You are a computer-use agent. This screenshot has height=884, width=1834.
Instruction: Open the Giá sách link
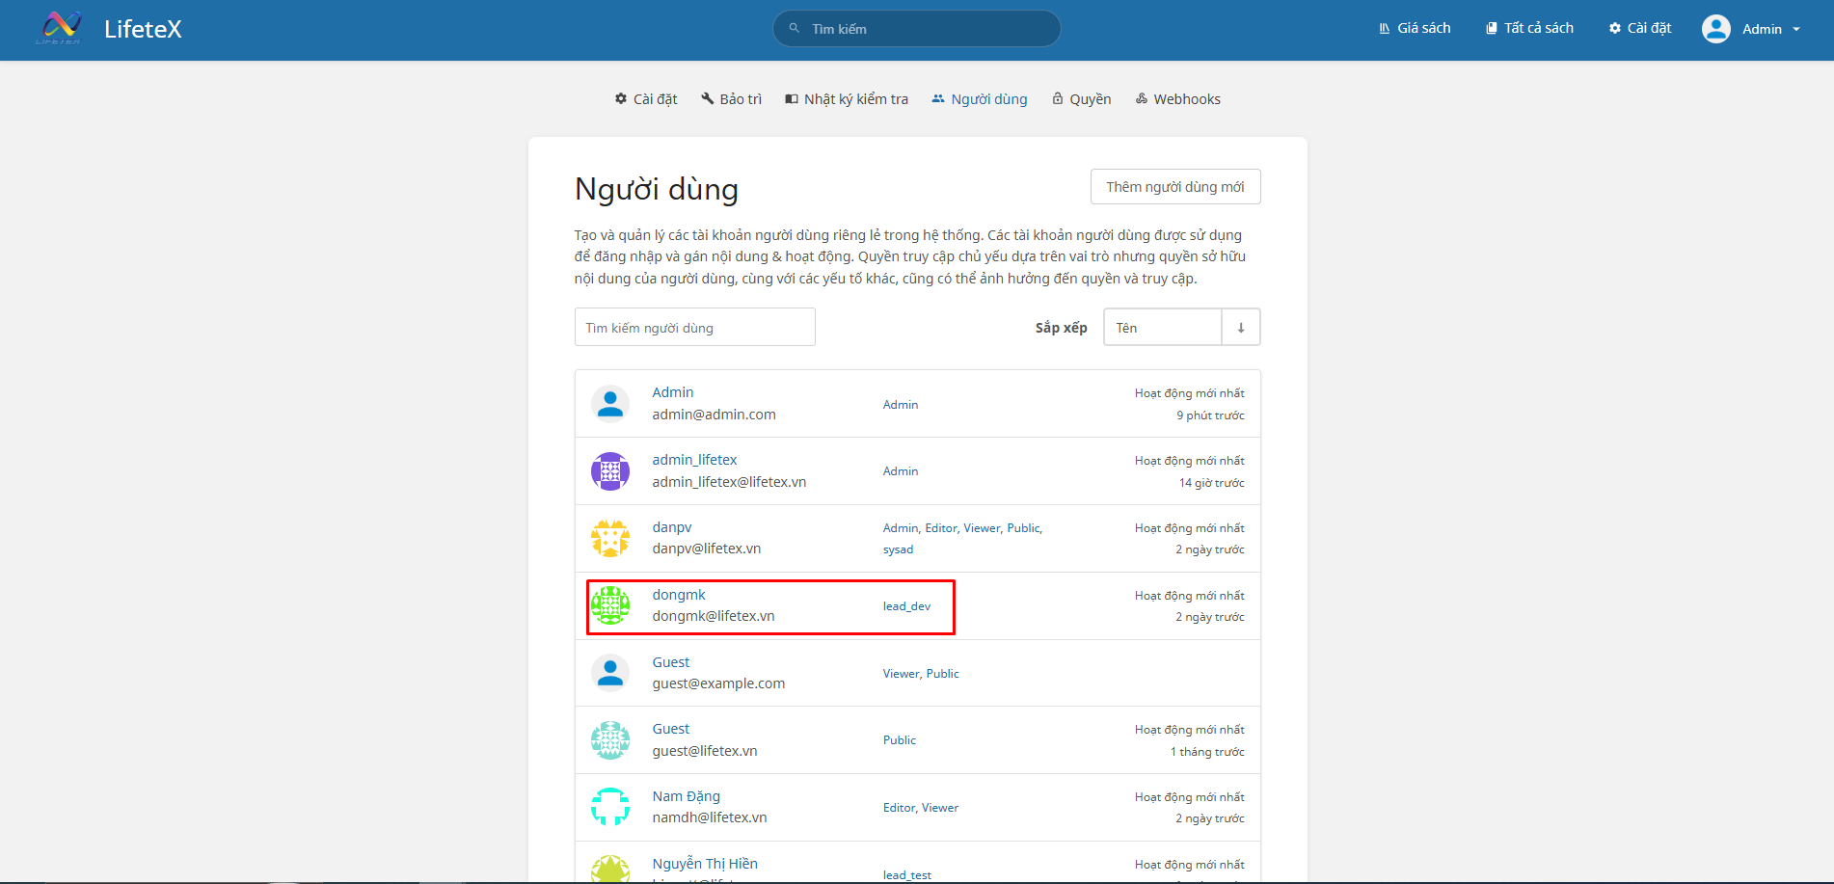click(x=1415, y=29)
